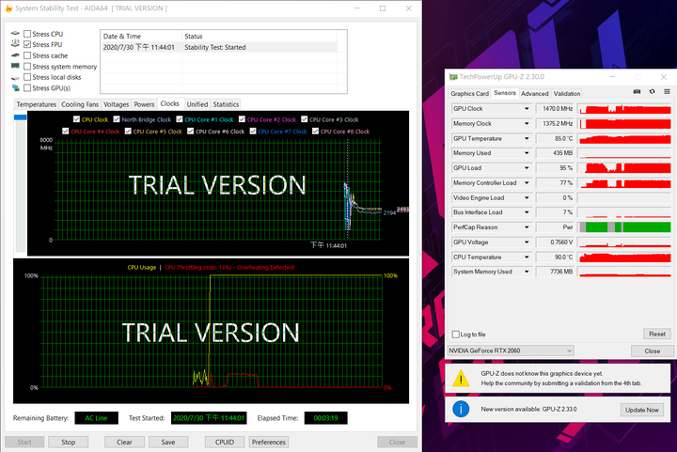The height and width of the screenshot is (452, 677).
Task: Toggle CPU Core #1 Clock checkbox
Action: pos(180,119)
